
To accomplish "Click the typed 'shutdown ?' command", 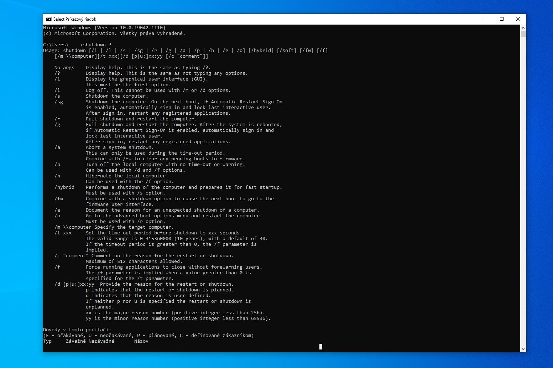I will click(97, 45).
